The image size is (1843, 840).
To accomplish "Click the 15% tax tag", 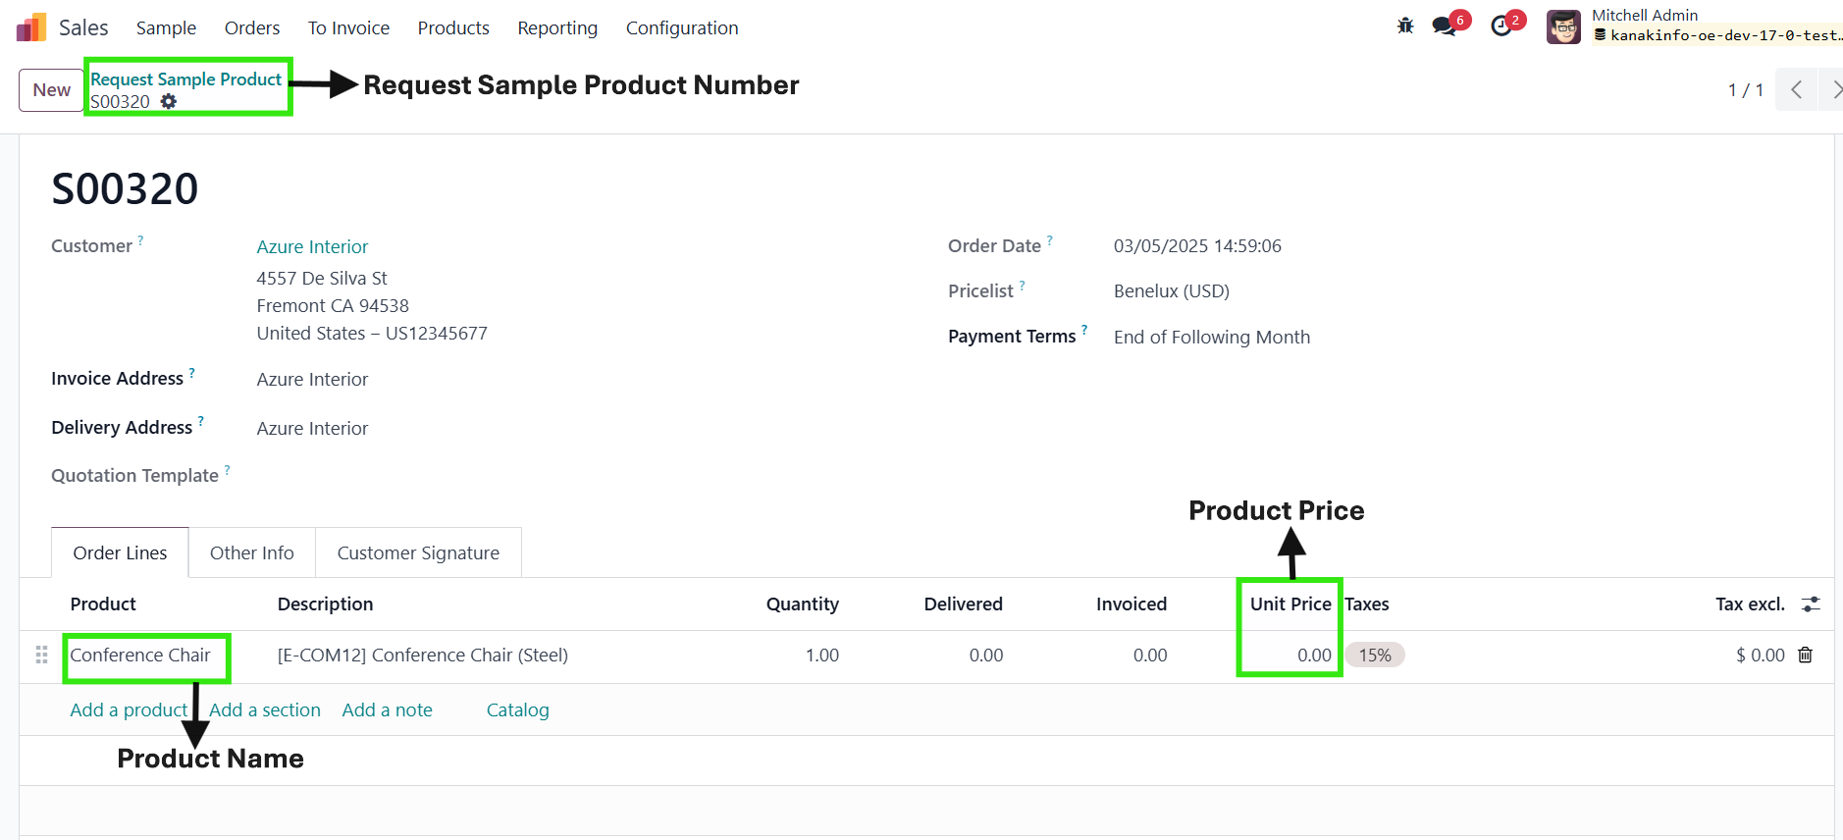I will pos(1375,655).
